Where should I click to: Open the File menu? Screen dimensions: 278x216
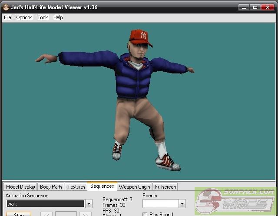(7, 17)
